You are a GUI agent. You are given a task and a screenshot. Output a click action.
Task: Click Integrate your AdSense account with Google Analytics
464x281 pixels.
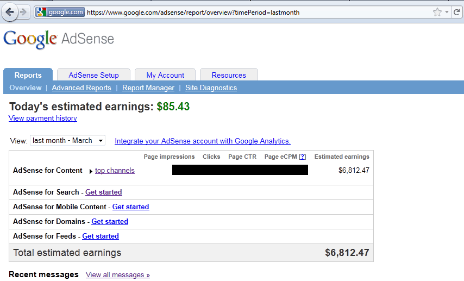tap(203, 141)
